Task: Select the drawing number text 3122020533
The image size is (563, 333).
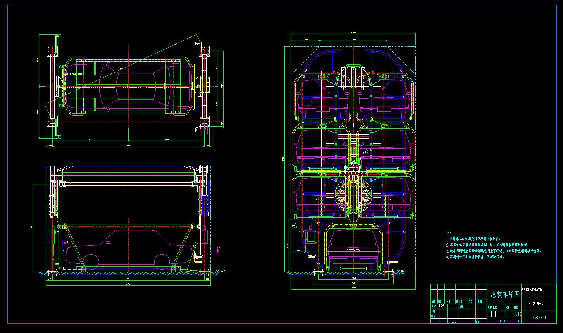Action: (x=537, y=304)
